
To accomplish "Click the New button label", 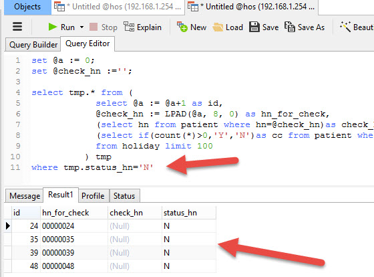I will [x=198, y=27].
